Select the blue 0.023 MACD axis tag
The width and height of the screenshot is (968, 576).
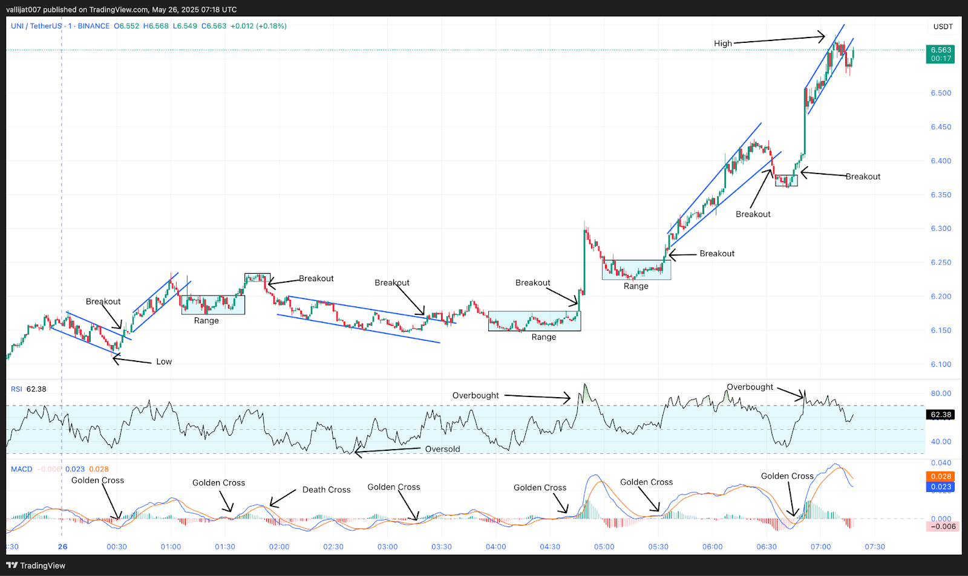click(940, 487)
